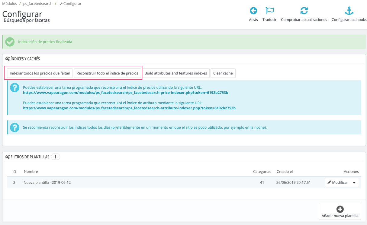367x225 pixels.
Task: Open Configurar los hooks anchor icon
Action: click(x=349, y=11)
